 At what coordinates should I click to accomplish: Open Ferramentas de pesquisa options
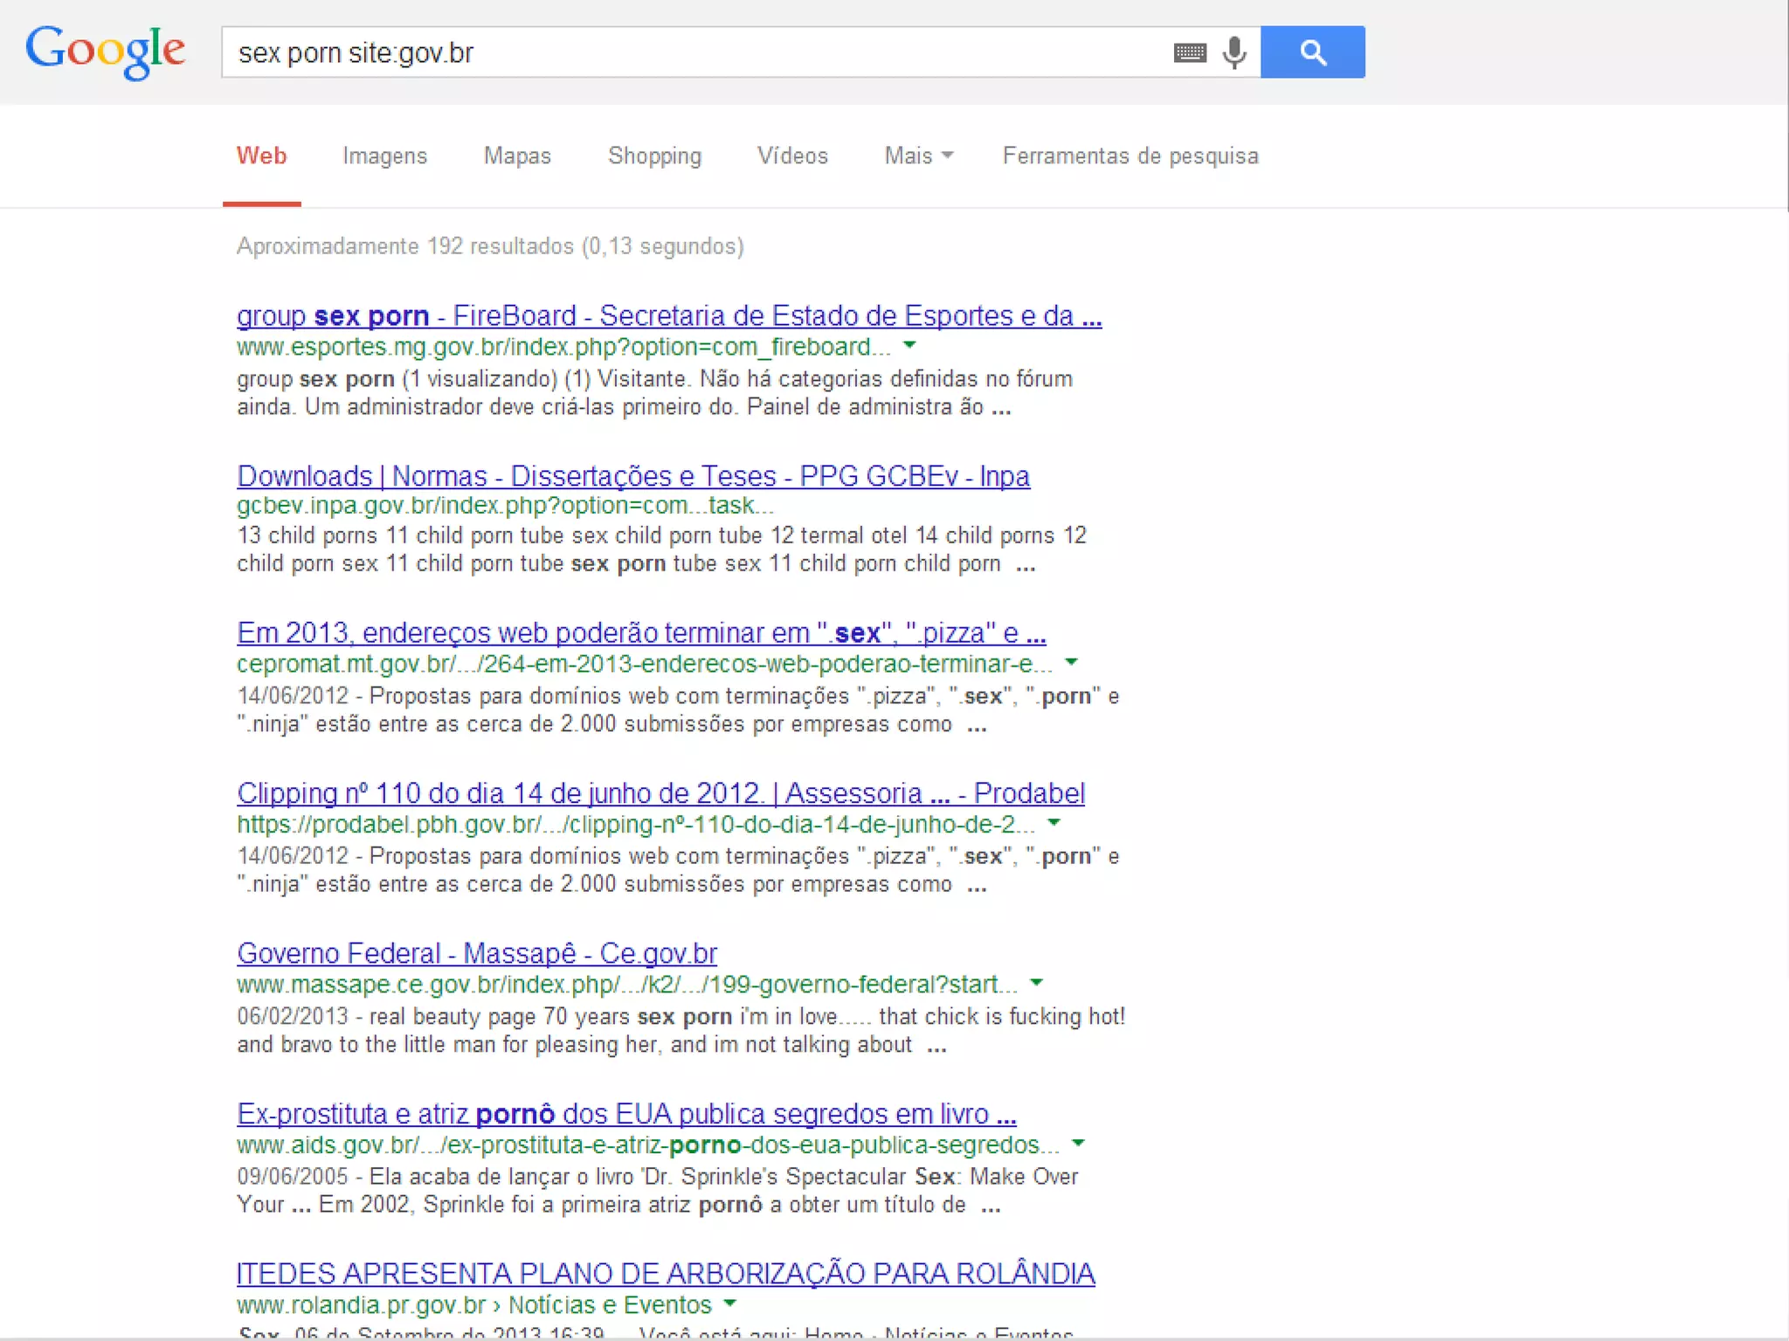click(1129, 156)
